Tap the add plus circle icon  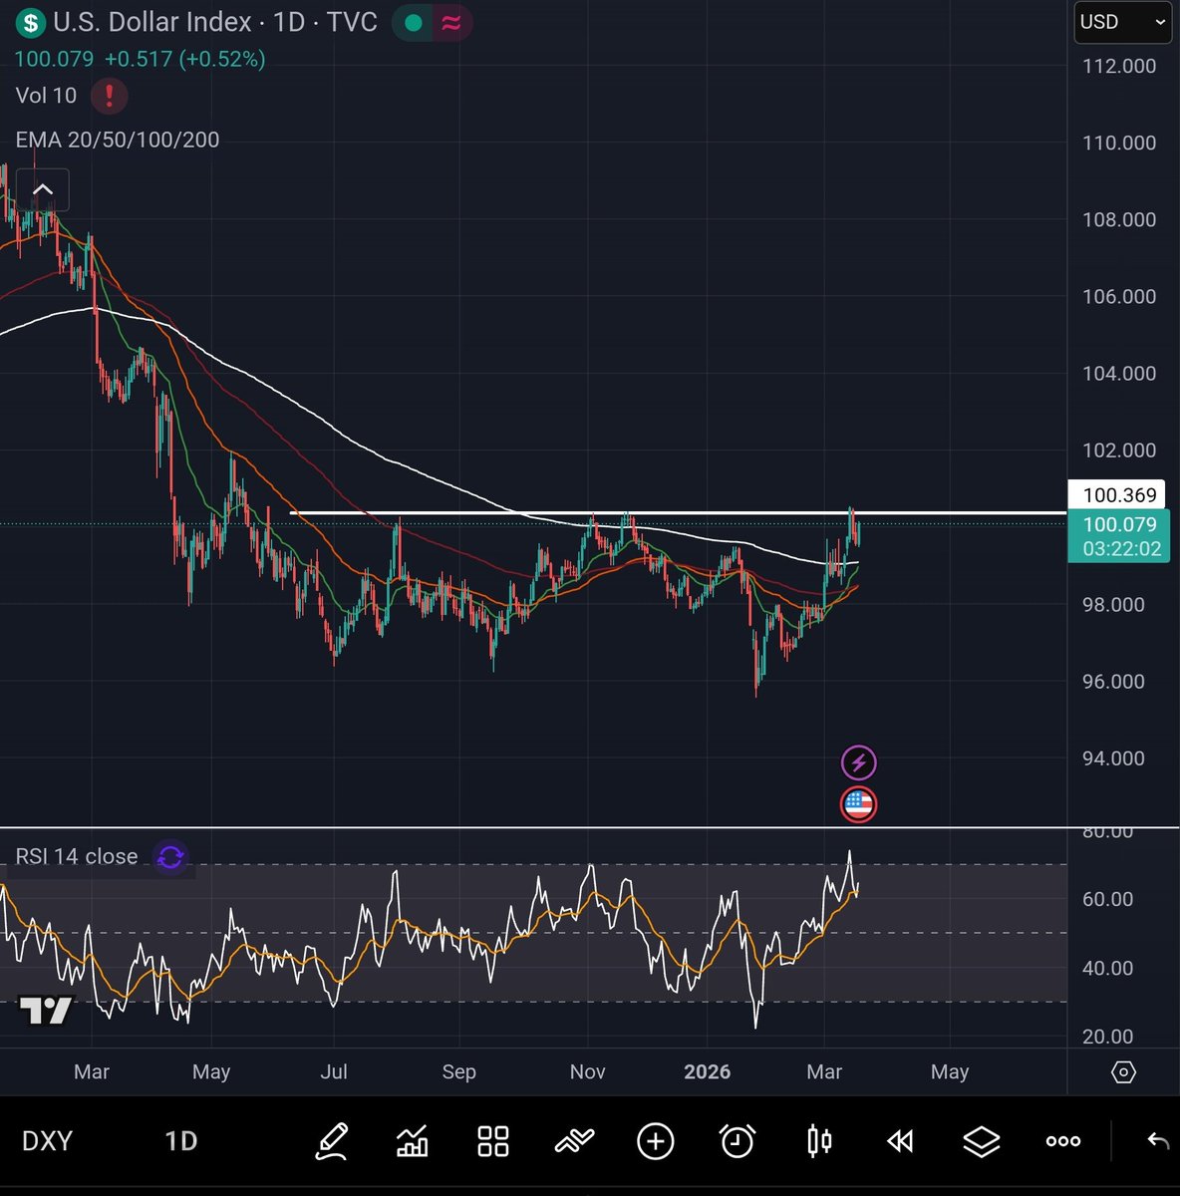pyautogui.click(x=656, y=1141)
